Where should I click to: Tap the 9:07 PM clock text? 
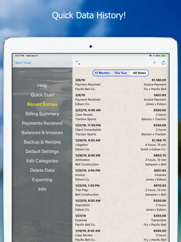tap(20, 56)
